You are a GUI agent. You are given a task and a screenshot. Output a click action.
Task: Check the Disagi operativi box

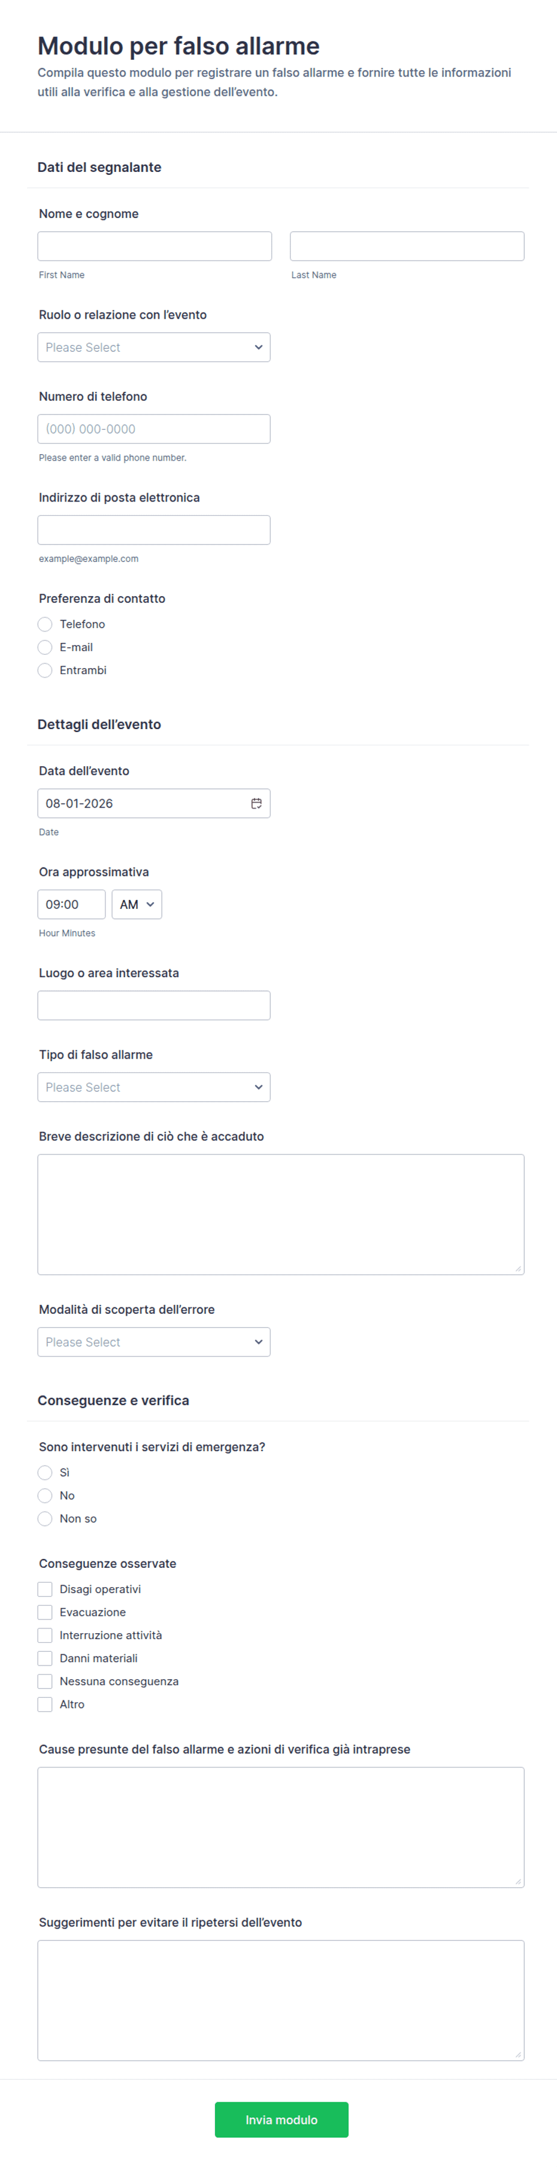[46, 1589]
